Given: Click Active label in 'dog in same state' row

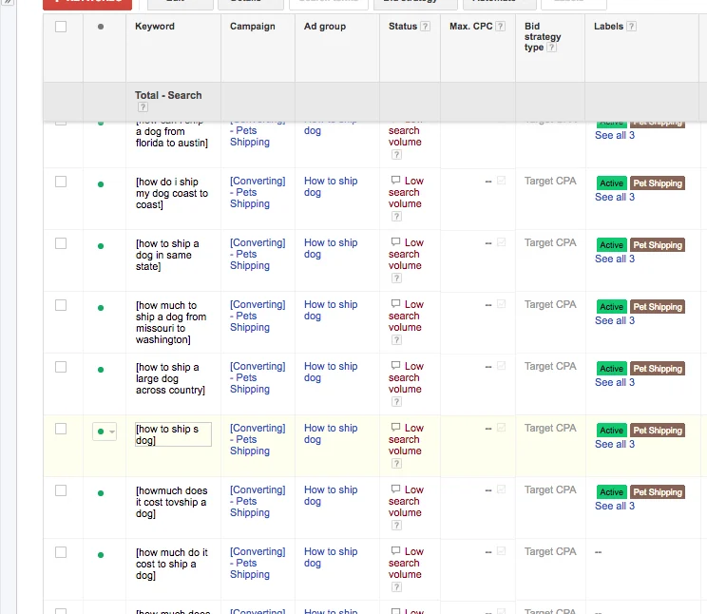Looking at the screenshot, I should tap(611, 245).
